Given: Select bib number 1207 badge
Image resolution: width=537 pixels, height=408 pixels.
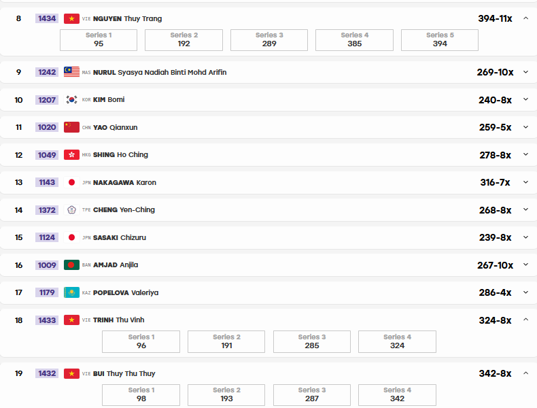Looking at the screenshot, I should 47,100.
